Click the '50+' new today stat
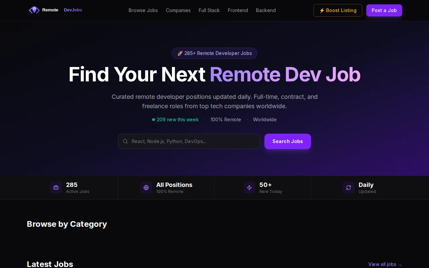This screenshot has width=429, height=268. pos(265,185)
